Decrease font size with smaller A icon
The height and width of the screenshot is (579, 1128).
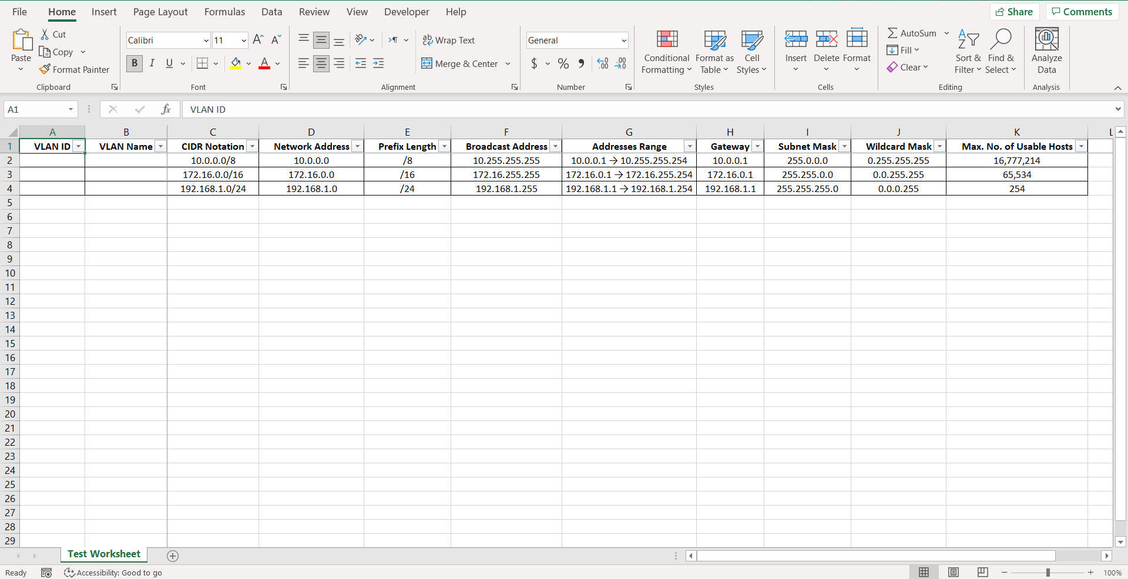[276, 40]
